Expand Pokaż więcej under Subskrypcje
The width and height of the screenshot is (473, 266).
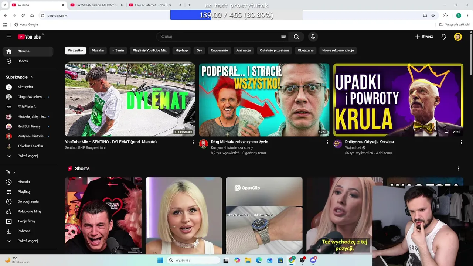click(x=28, y=156)
